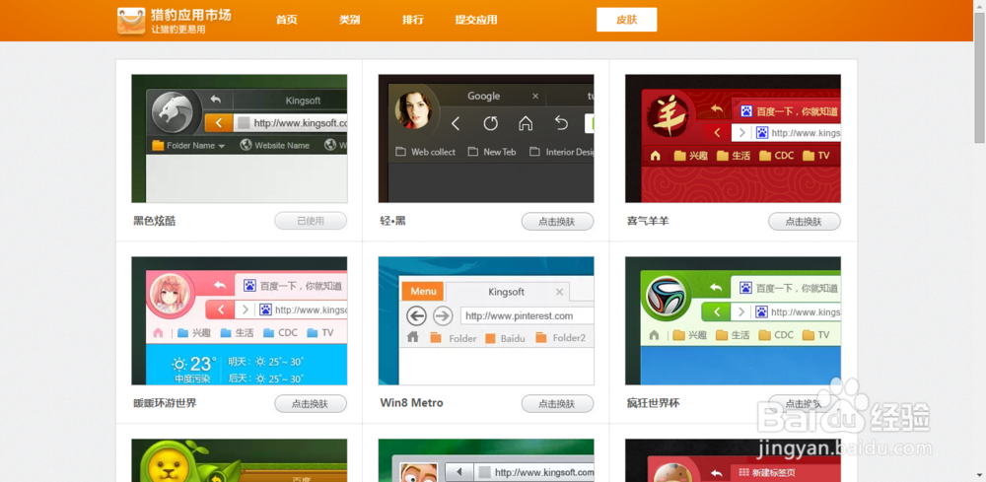Click the home icon in 轻•黑 preview

[526, 124]
